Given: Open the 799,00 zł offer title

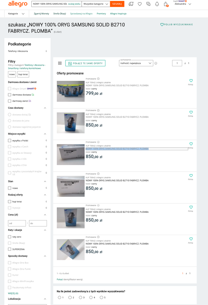Looking at the screenshot, I should 117,85.
